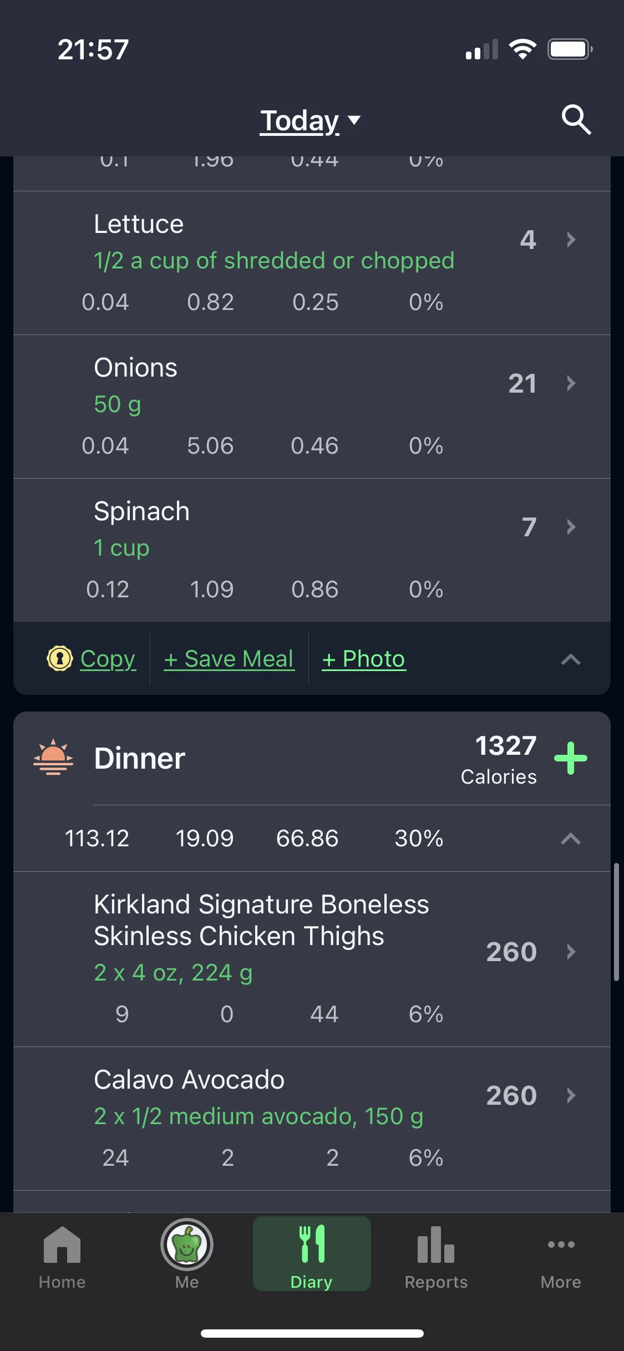This screenshot has width=624, height=1351.
Task: Add a Photo to the meal
Action: 364,659
